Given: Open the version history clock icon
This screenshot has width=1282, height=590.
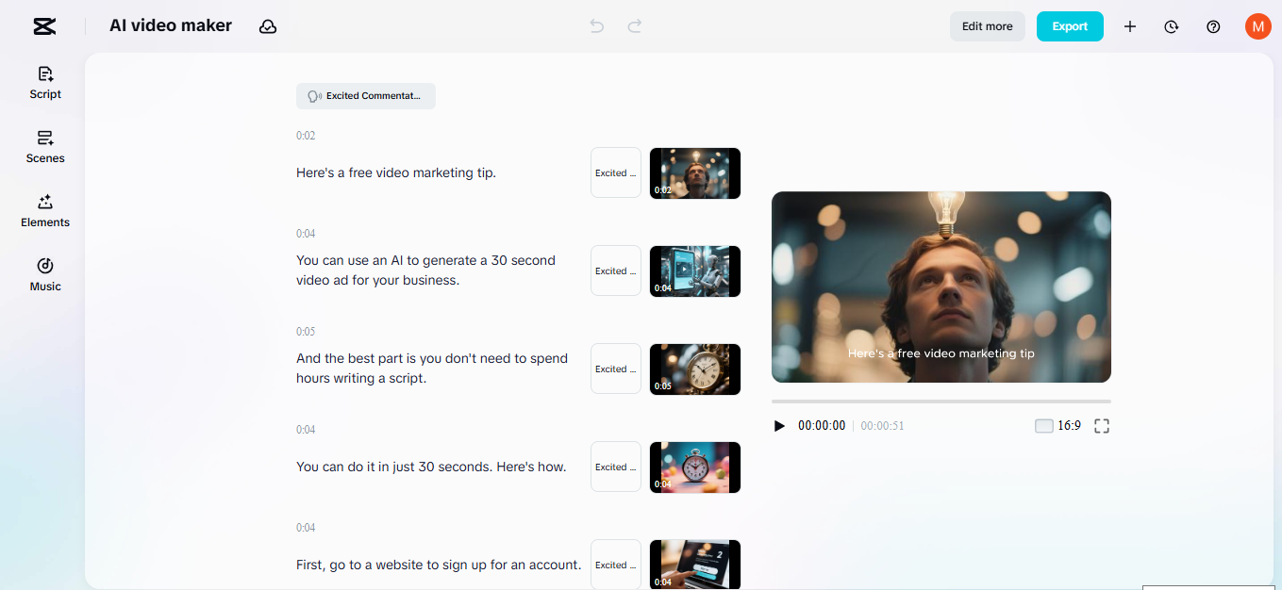Looking at the screenshot, I should pos(1171,26).
